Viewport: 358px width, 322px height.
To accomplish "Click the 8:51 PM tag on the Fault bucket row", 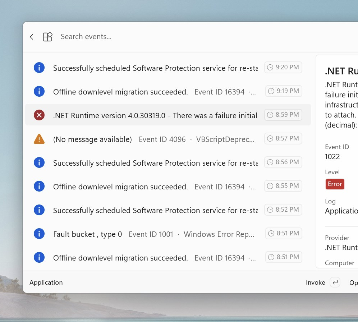I will [x=284, y=234].
